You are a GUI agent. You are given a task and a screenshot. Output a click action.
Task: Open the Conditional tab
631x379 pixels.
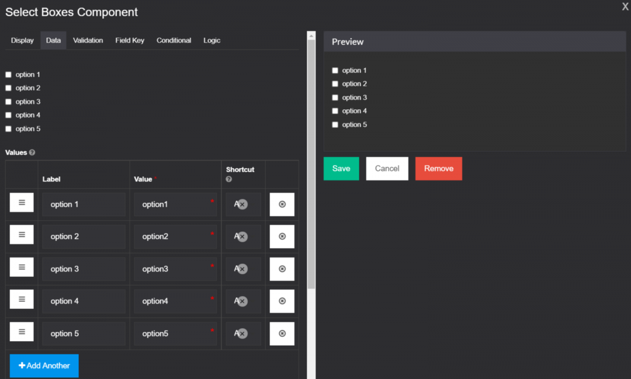[x=174, y=40]
